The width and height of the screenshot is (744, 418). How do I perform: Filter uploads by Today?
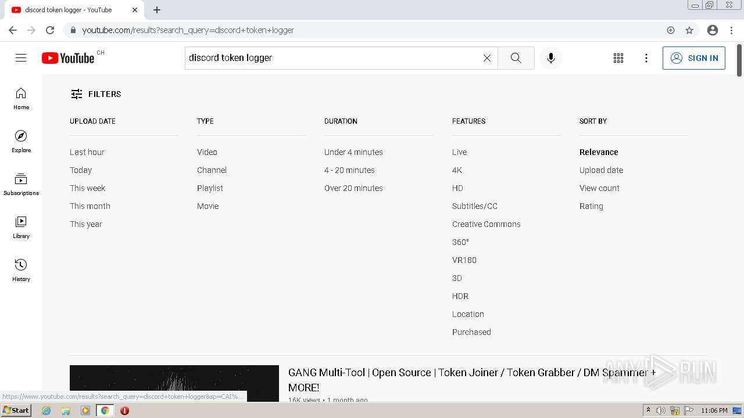point(81,170)
